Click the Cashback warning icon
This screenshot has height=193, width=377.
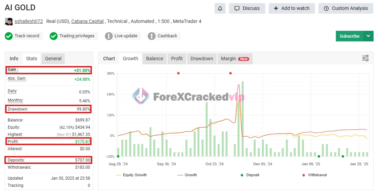(x=152, y=36)
